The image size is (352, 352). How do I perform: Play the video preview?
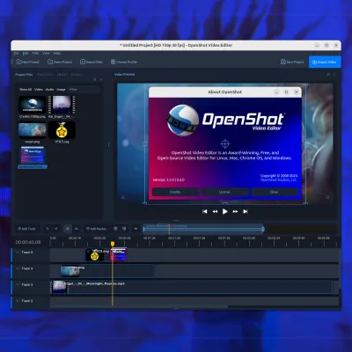[225, 211]
